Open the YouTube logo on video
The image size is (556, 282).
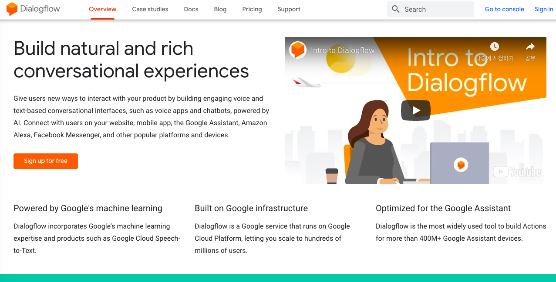[517, 172]
